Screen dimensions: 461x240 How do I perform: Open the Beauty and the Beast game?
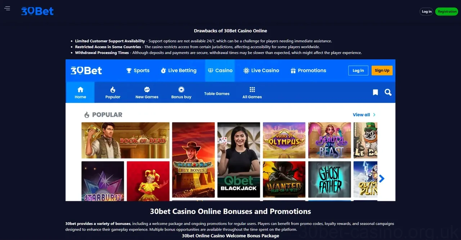pos(330,140)
